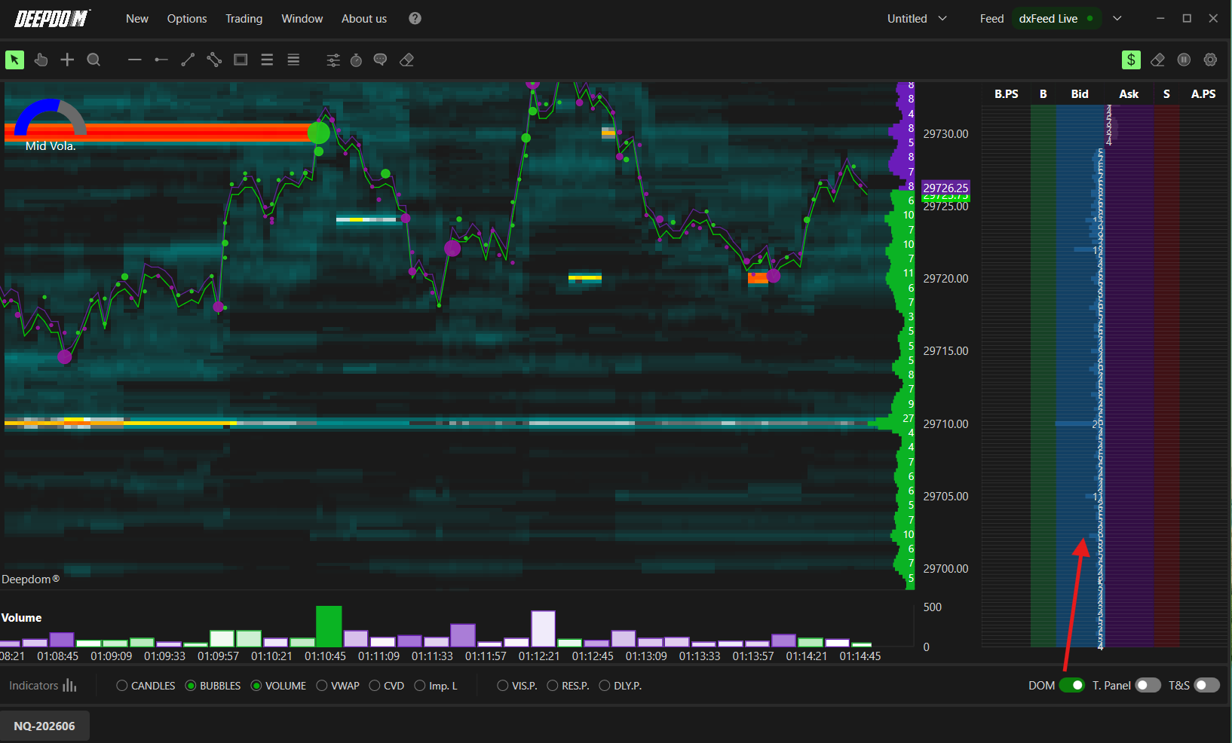The width and height of the screenshot is (1232, 743).
Task: Pick the horizontal line drawing tool
Action: point(135,60)
